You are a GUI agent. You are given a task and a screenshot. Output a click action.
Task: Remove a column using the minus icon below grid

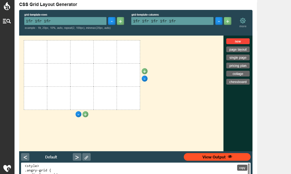point(78,114)
